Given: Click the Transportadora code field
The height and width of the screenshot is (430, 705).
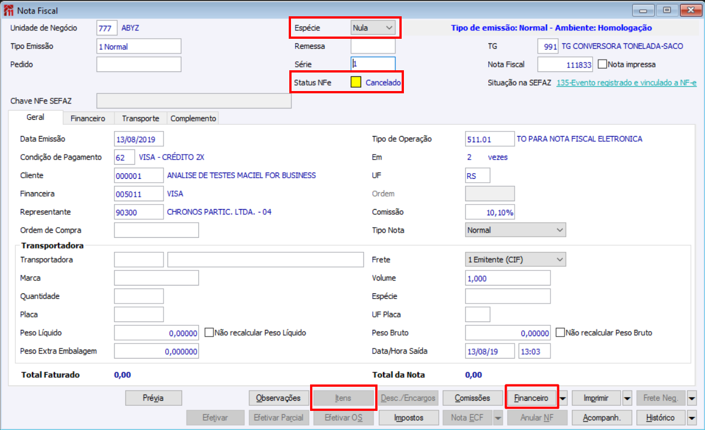Looking at the screenshot, I should pyautogui.click(x=139, y=260).
